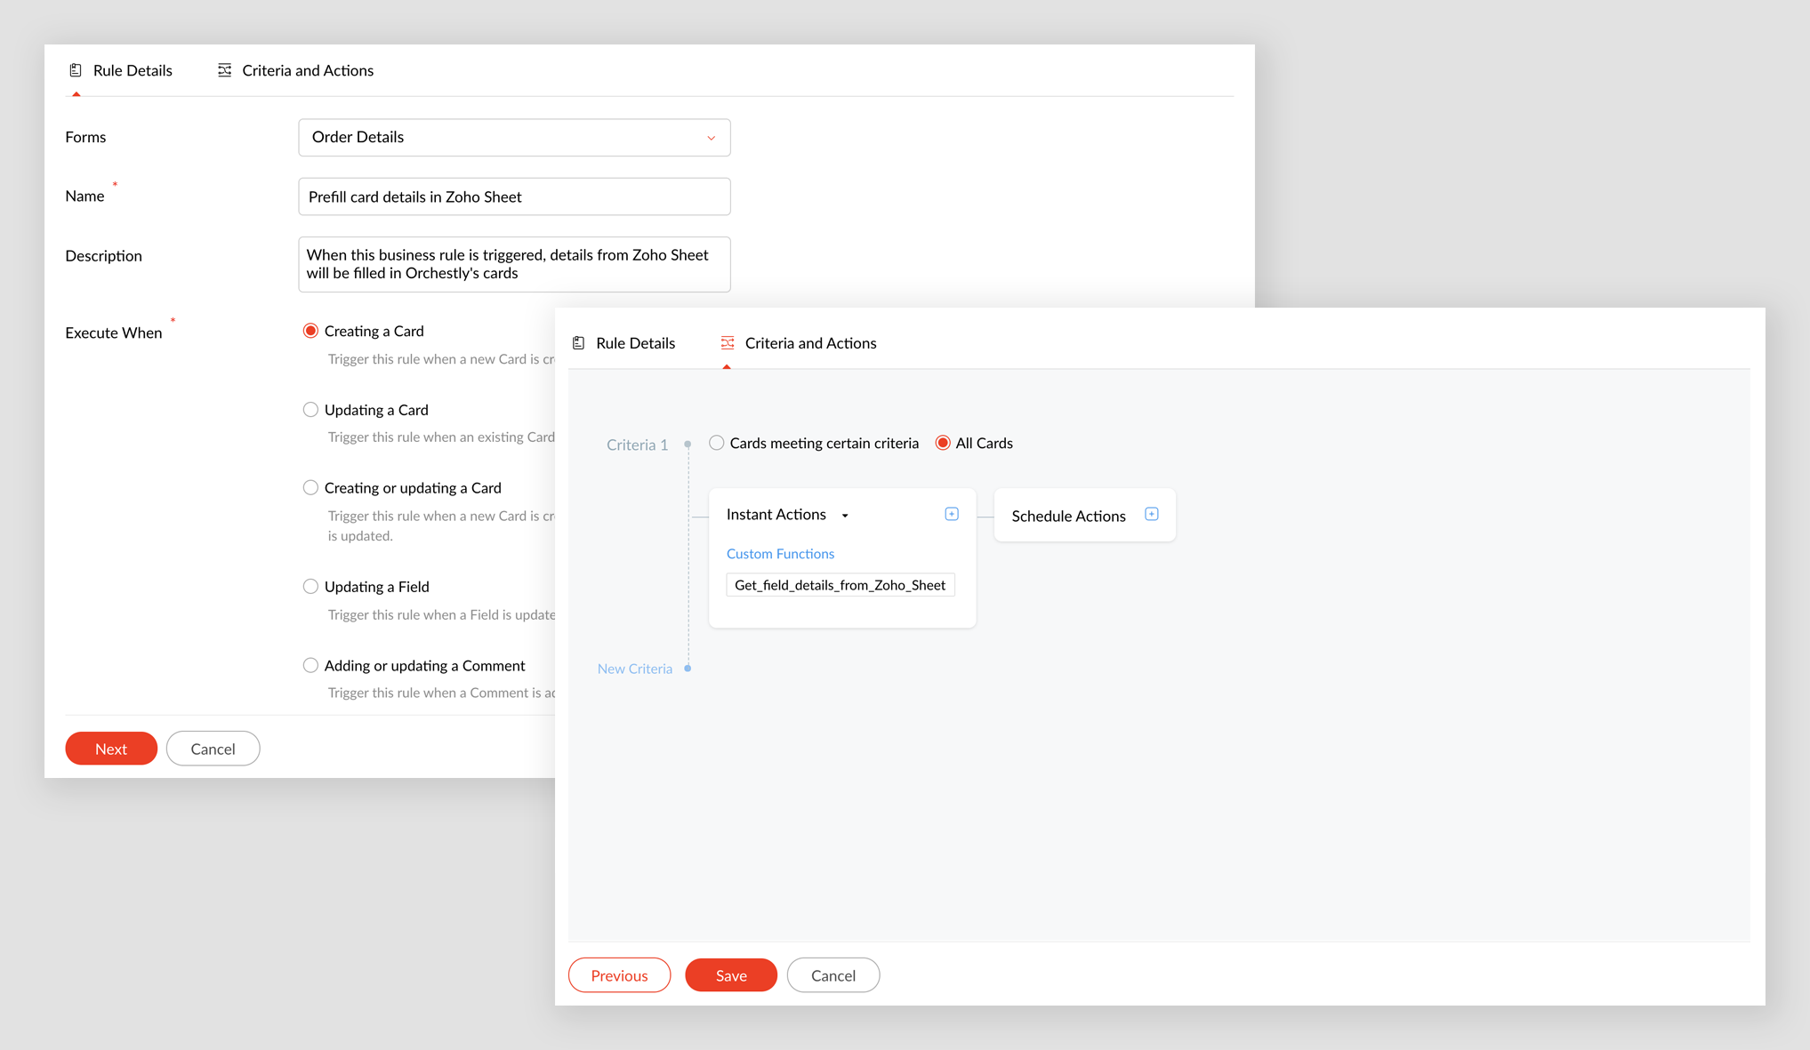Click red Criteria and Actions icon in front panel

click(728, 343)
